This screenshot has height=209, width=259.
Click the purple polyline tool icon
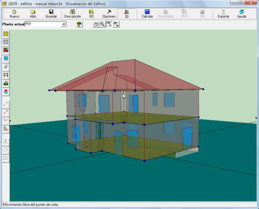pos(6,120)
